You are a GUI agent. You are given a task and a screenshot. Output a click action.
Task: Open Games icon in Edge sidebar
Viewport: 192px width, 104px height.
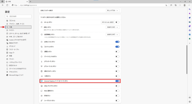click(190, 26)
